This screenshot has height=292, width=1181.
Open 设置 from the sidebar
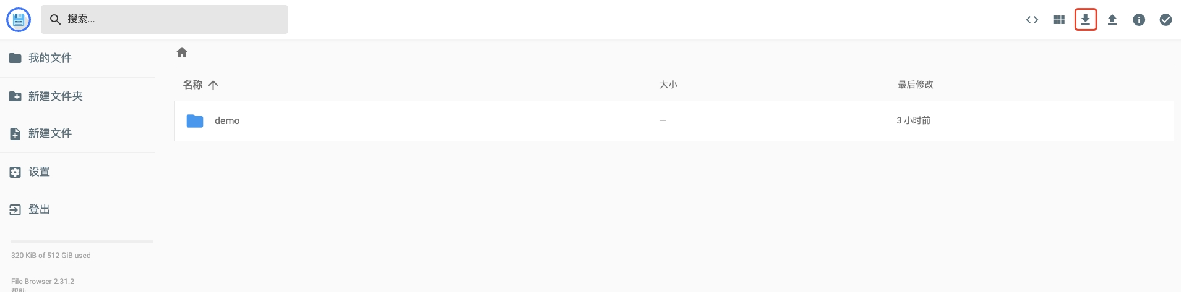pyautogui.click(x=38, y=172)
